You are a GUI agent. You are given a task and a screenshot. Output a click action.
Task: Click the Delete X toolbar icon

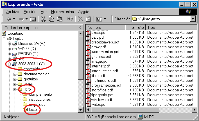pyautogui.click(x=80, y=19)
